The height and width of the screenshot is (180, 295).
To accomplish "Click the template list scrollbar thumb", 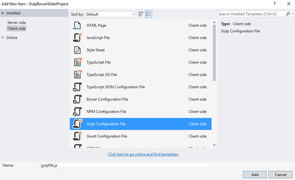I will [214, 53].
